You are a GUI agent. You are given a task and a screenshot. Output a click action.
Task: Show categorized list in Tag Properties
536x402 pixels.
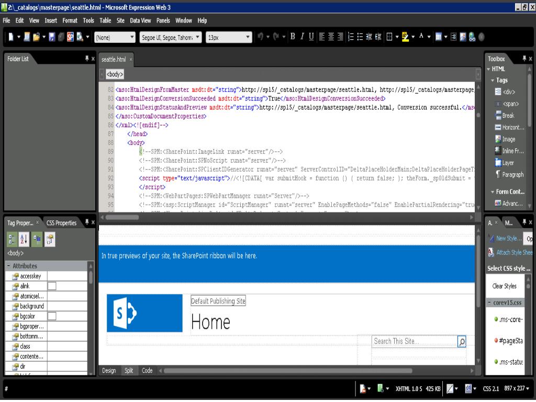[x=12, y=239]
